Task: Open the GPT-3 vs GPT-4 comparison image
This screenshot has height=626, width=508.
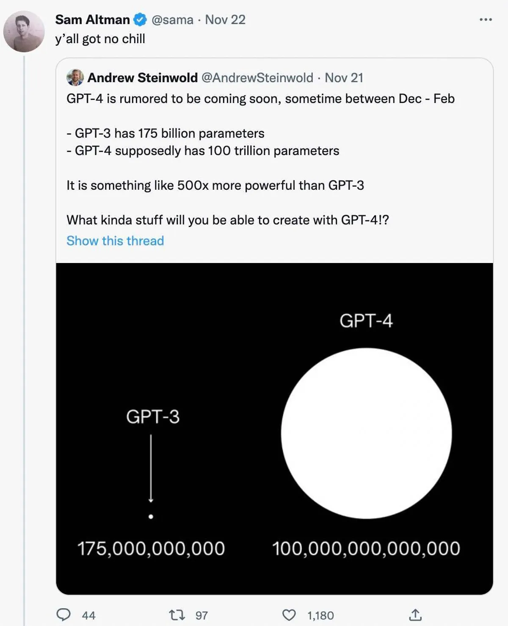Action: tap(274, 428)
